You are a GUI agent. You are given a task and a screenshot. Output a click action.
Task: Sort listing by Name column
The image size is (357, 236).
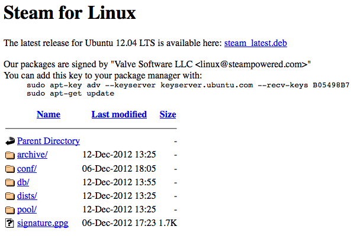coord(49,114)
